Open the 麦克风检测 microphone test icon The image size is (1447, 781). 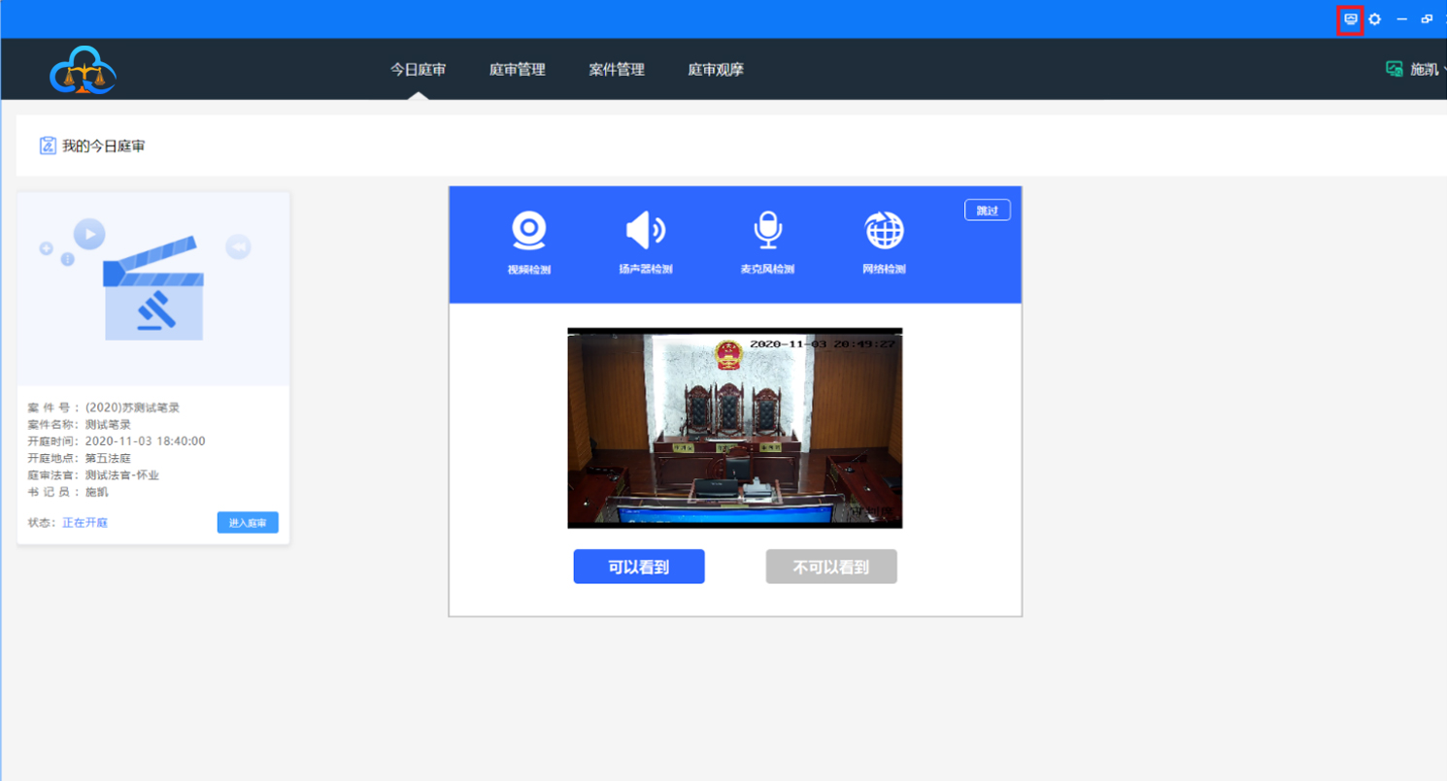pyautogui.click(x=767, y=232)
